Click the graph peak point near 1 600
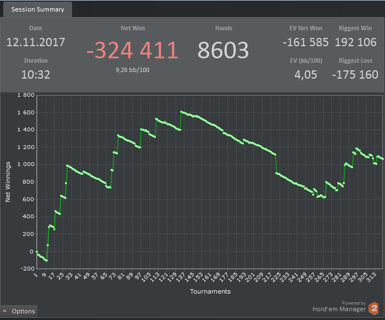This screenshot has width=385, height=320. pos(181,112)
